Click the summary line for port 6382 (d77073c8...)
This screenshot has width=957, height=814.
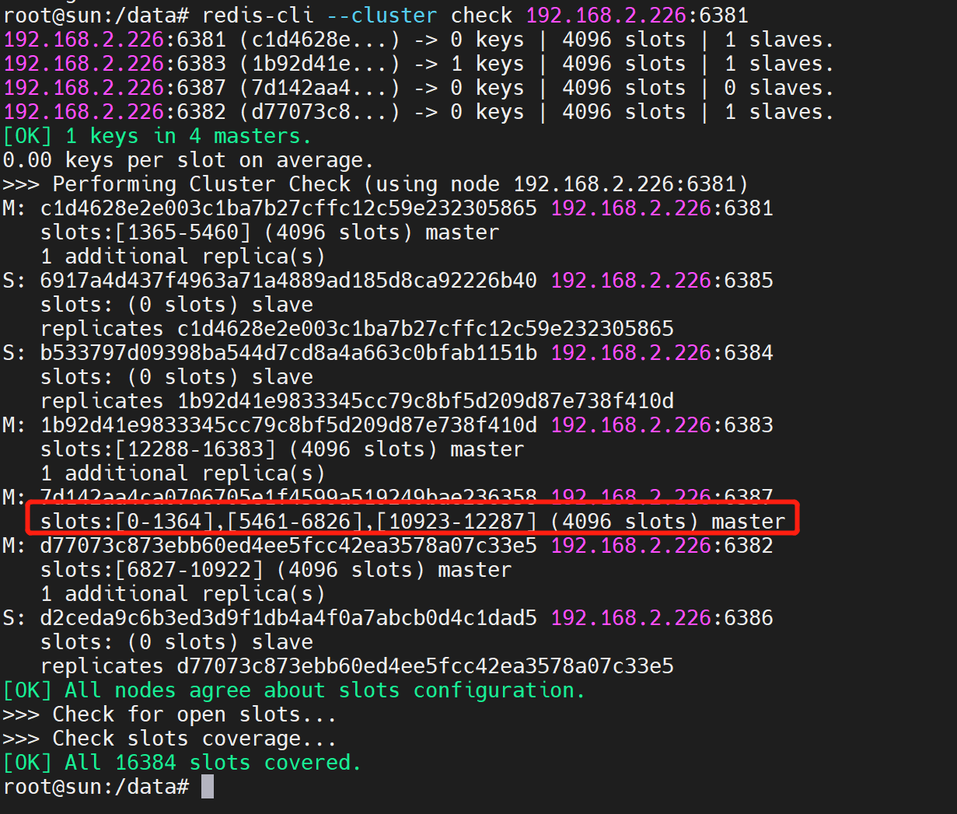418,111
